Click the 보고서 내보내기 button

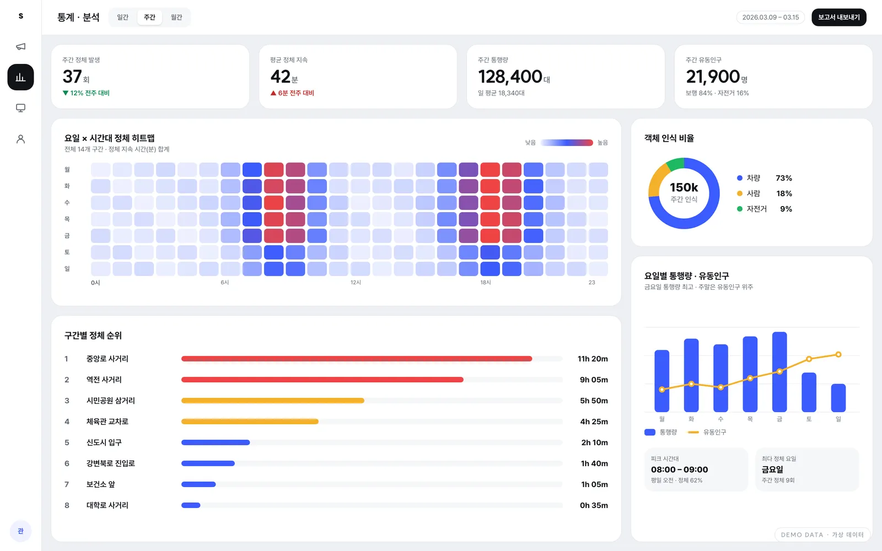point(839,17)
